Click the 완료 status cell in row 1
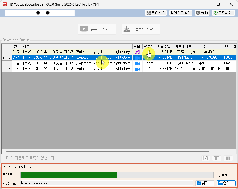The width and height of the screenshot is (238, 189). pos(17,52)
